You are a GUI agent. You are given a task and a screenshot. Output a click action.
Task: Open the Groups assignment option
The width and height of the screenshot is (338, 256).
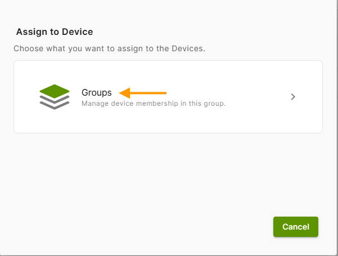click(x=168, y=97)
